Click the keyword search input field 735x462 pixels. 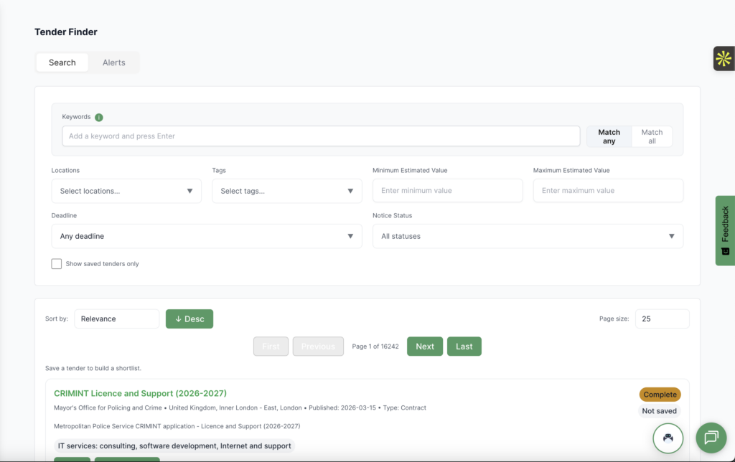click(321, 136)
